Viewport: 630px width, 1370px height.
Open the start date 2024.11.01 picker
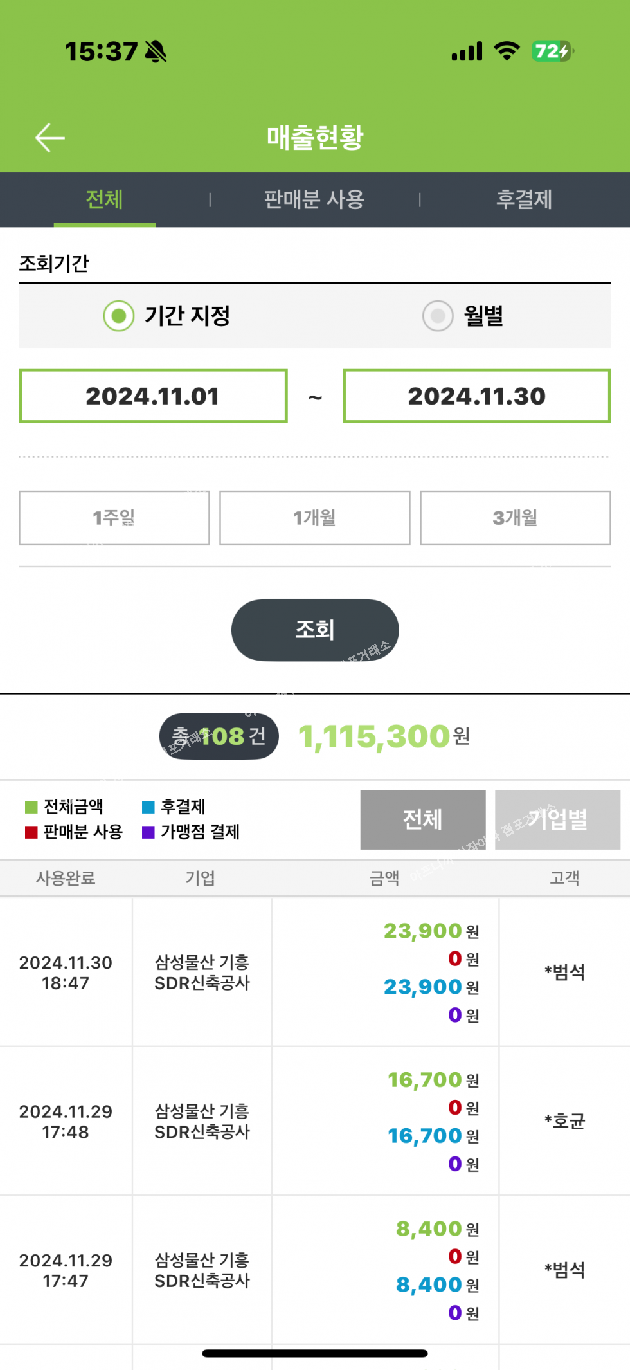(x=153, y=396)
